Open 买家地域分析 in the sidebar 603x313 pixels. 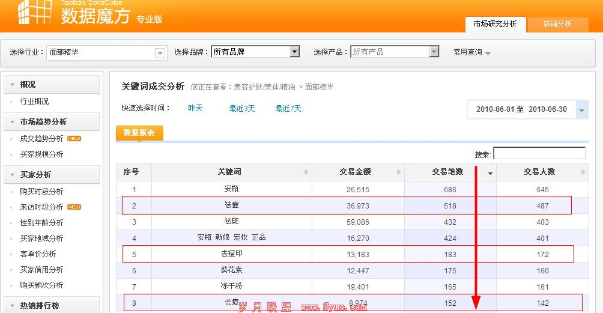click(x=41, y=239)
